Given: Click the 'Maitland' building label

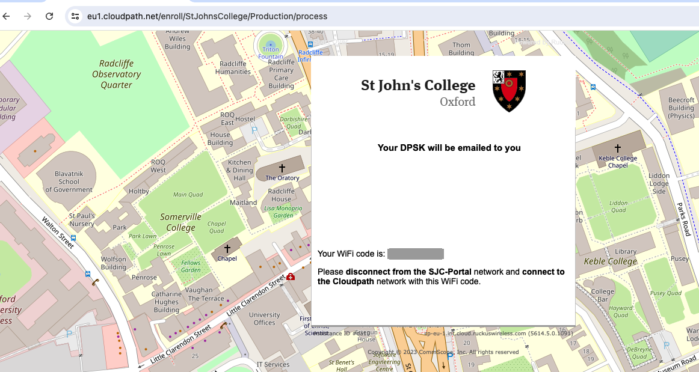Looking at the screenshot, I should pyautogui.click(x=244, y=203).
